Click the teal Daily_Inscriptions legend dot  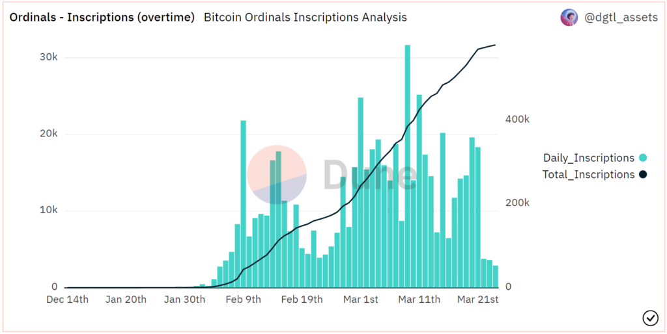pos(643,158)
